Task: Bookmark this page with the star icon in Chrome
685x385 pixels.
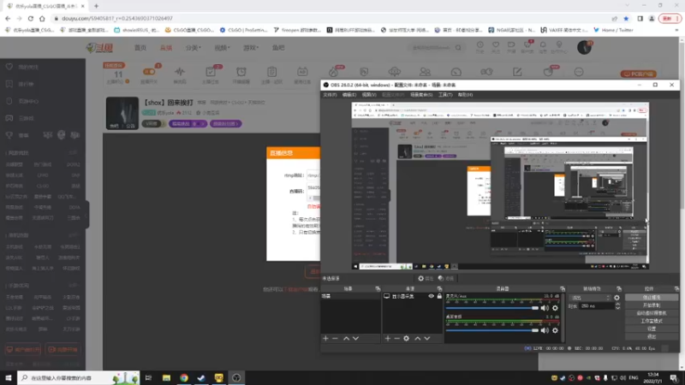Action: coord(626,18)
